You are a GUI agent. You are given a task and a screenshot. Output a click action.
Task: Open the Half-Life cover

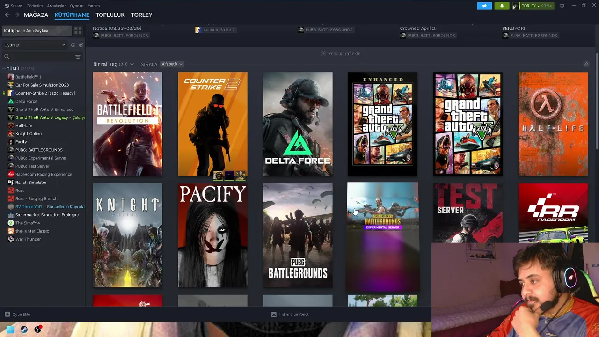(x=553, y=124)
